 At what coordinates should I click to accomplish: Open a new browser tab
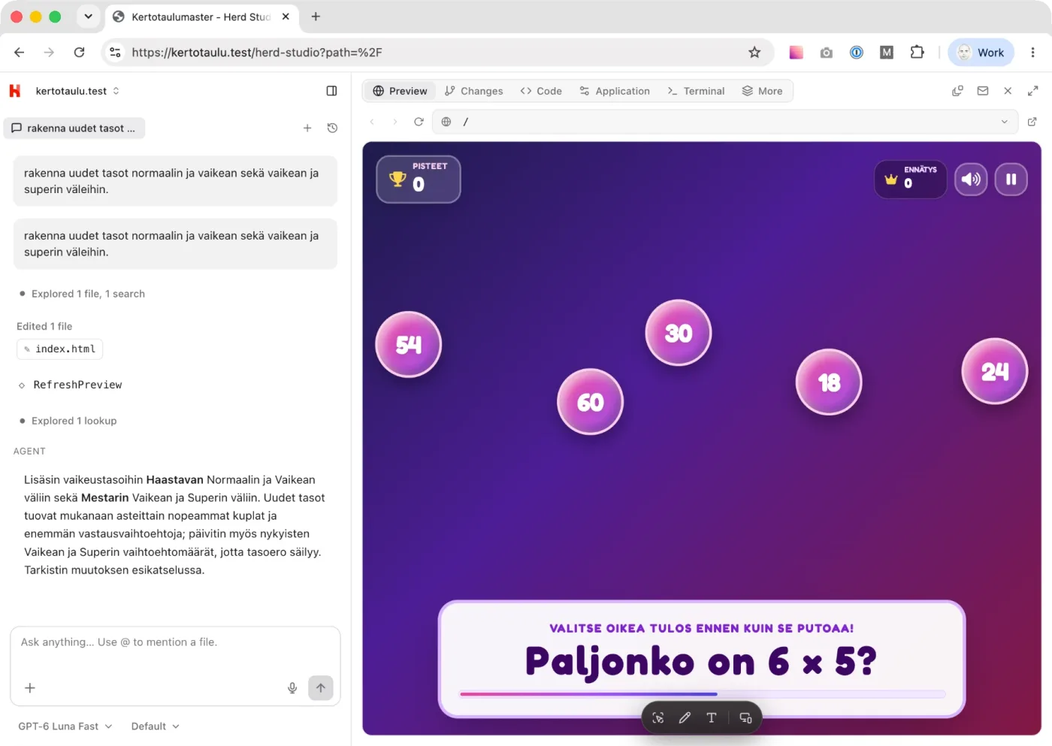pos(316,17)
